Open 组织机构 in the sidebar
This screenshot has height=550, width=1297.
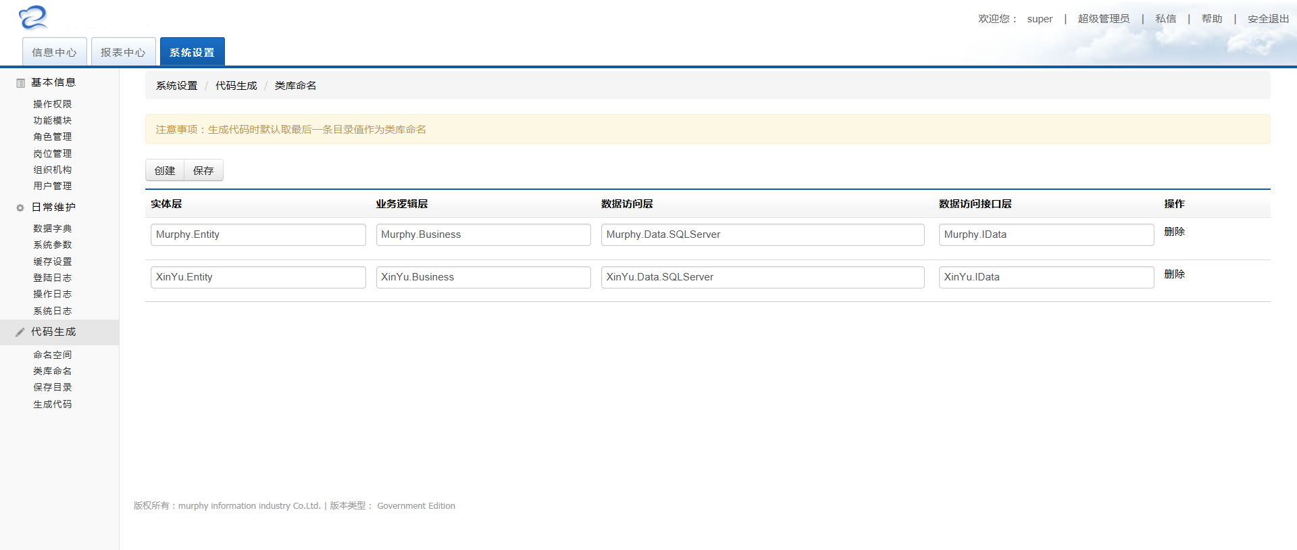pyautogui.click(x=53, y=170)
